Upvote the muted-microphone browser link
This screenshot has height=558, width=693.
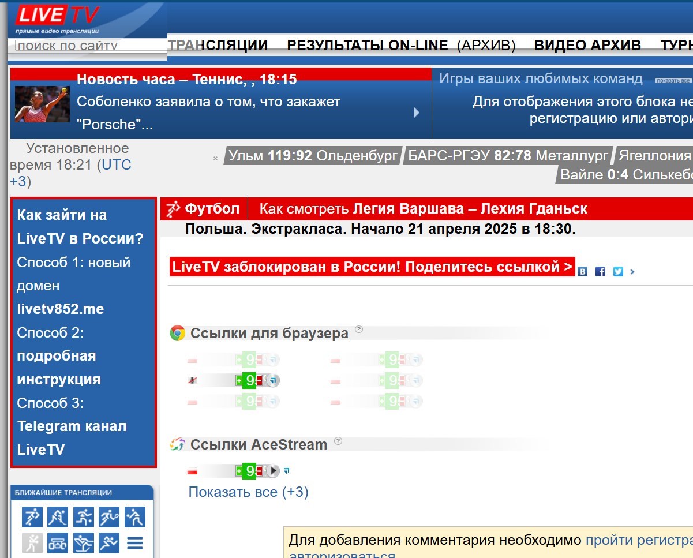(x=239, y=380)
